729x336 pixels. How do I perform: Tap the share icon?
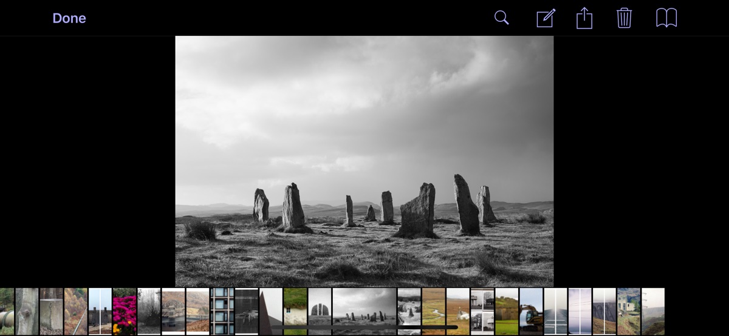(584, 18)
